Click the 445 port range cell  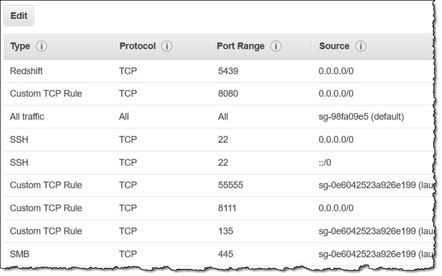click(x=225, y=254)
